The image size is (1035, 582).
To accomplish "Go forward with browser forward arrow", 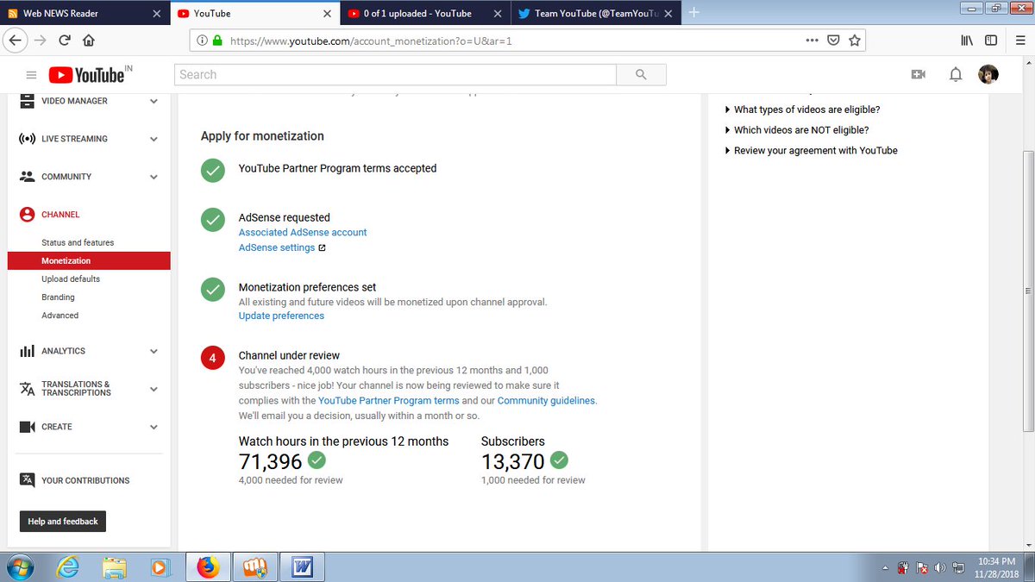I will [41, 40].
